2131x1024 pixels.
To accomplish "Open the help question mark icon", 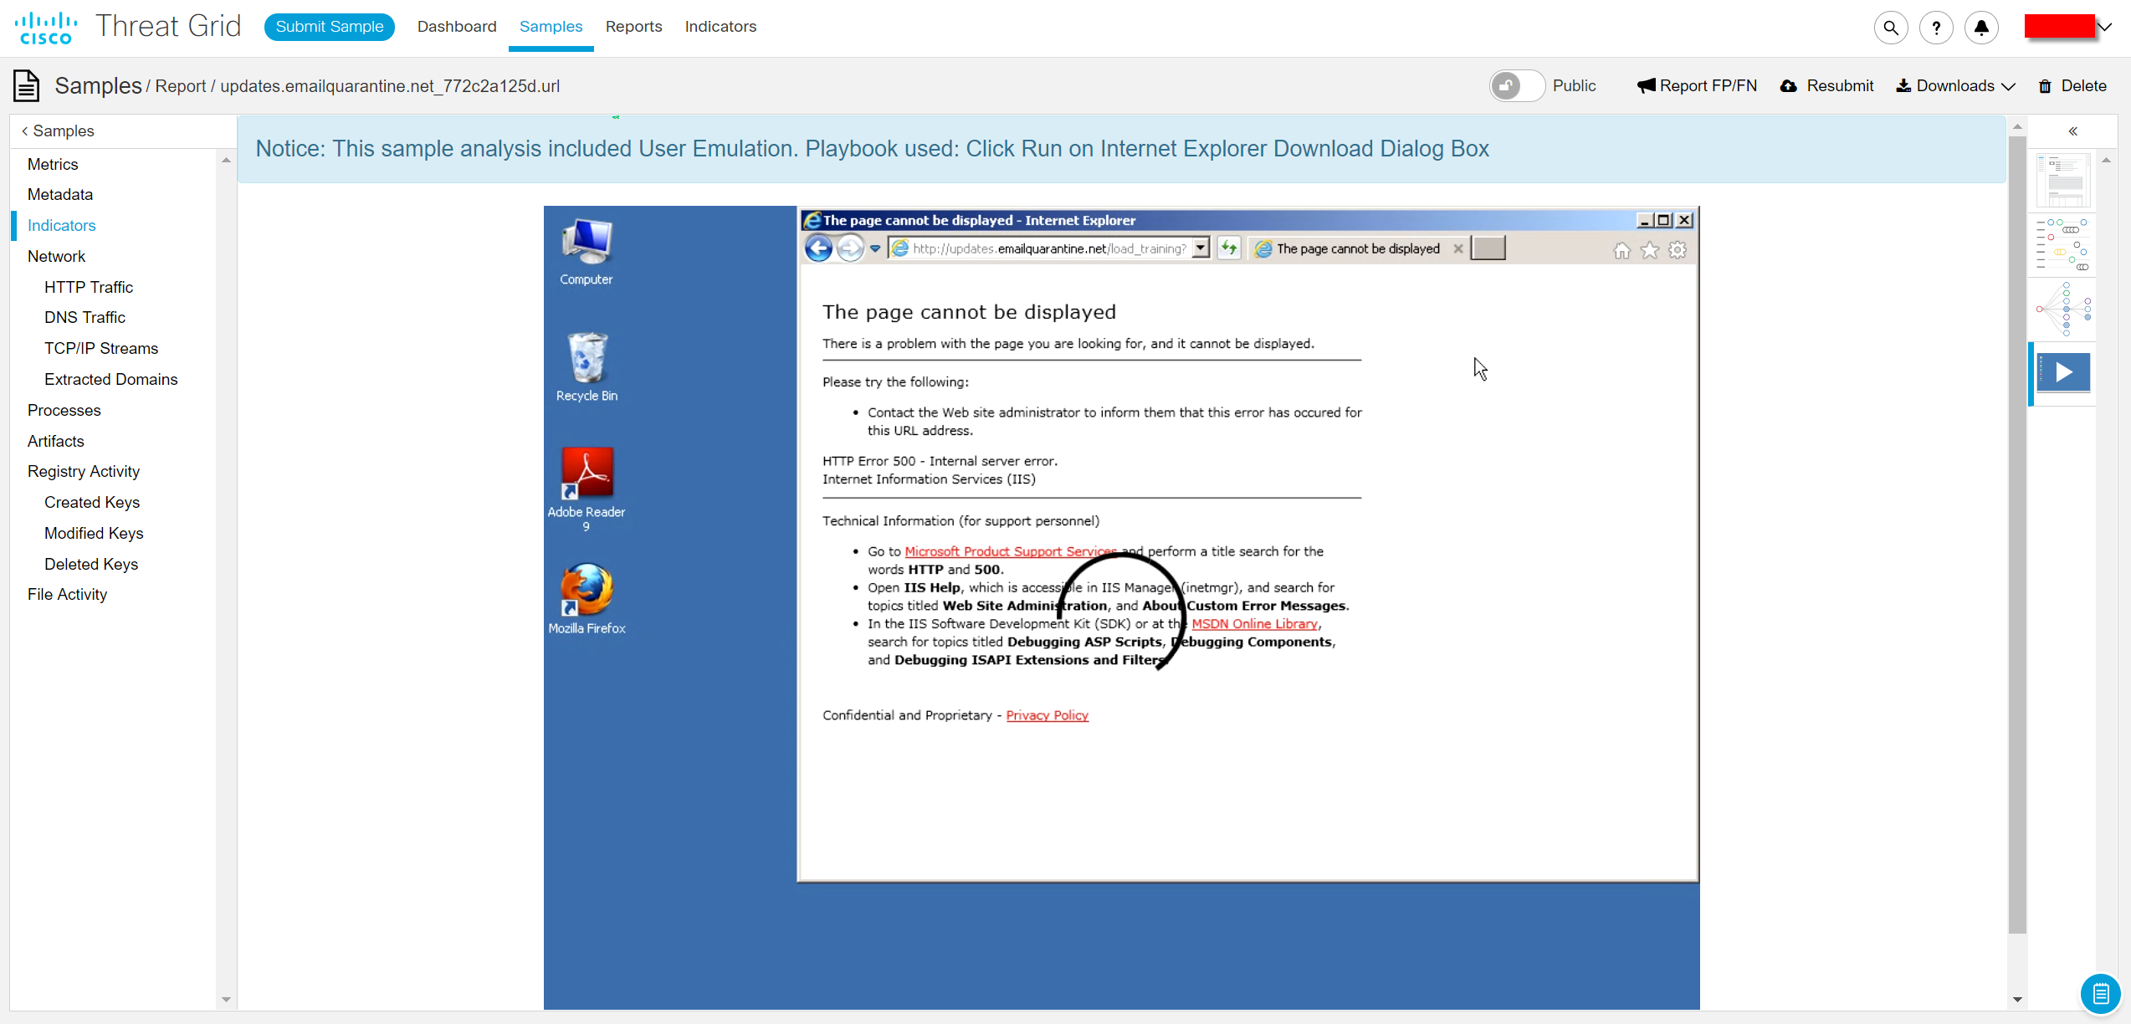I will 1936,28.
